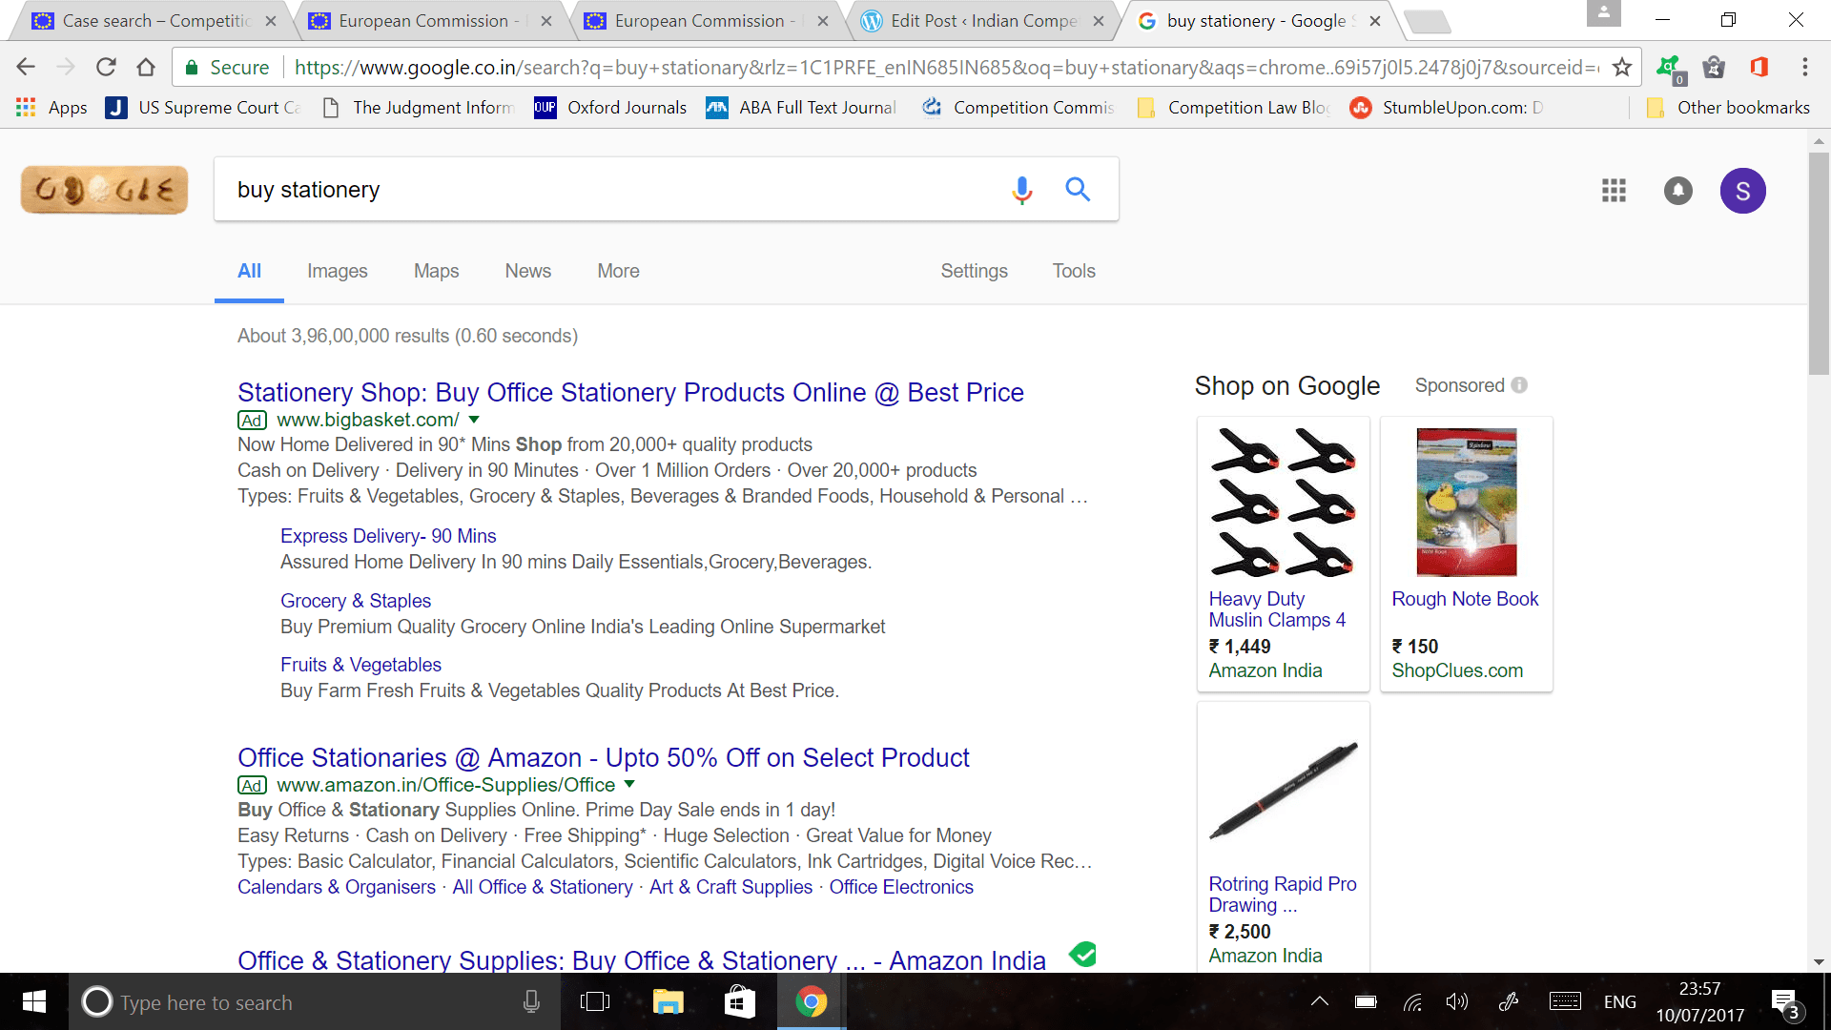Click the voice search microphone icon

(1021, 190)
